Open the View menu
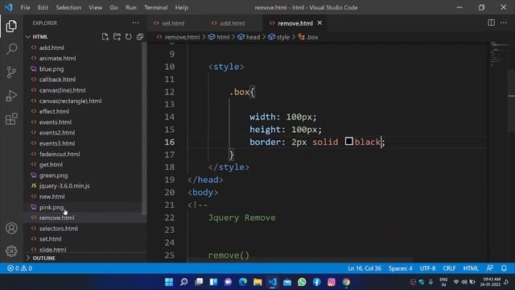The image size is (515, 290). 95,7
